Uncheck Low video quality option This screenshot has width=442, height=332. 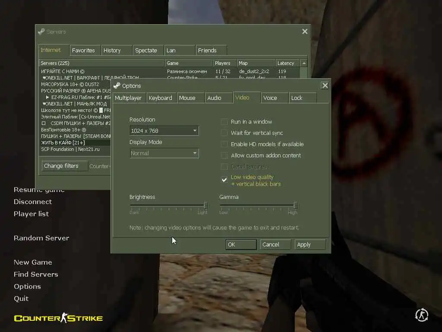point(224,180)
